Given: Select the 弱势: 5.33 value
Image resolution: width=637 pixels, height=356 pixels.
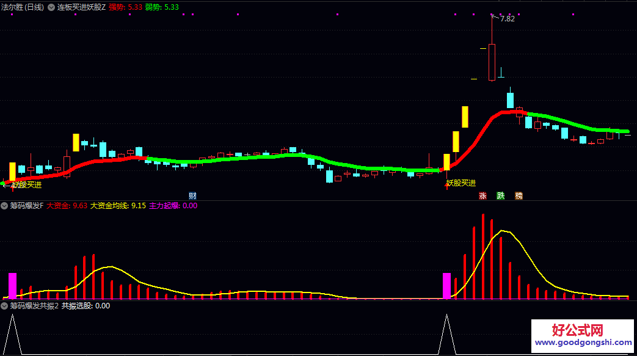Looking at the screenshot, I should (162, 7).
